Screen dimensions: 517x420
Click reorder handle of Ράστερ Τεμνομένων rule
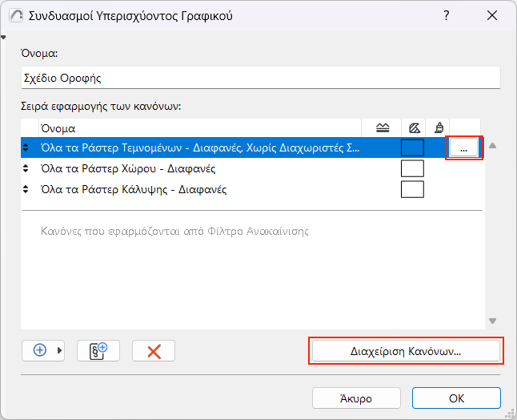pos(26,147)
